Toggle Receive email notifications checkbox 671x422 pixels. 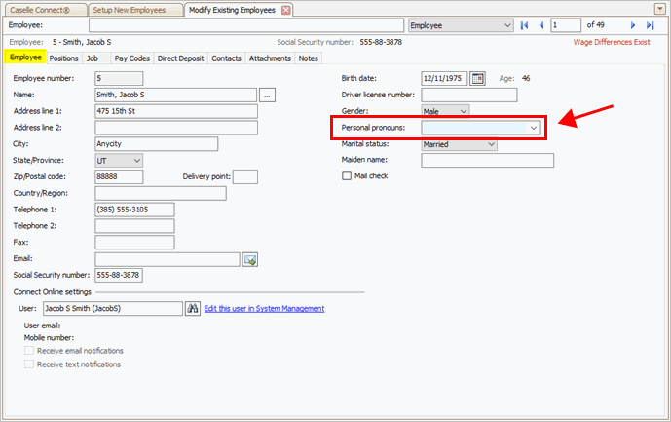coord(29,350)
